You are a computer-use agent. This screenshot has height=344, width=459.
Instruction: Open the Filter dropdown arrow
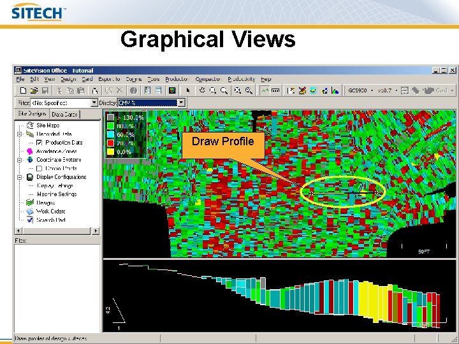(94, 103)
